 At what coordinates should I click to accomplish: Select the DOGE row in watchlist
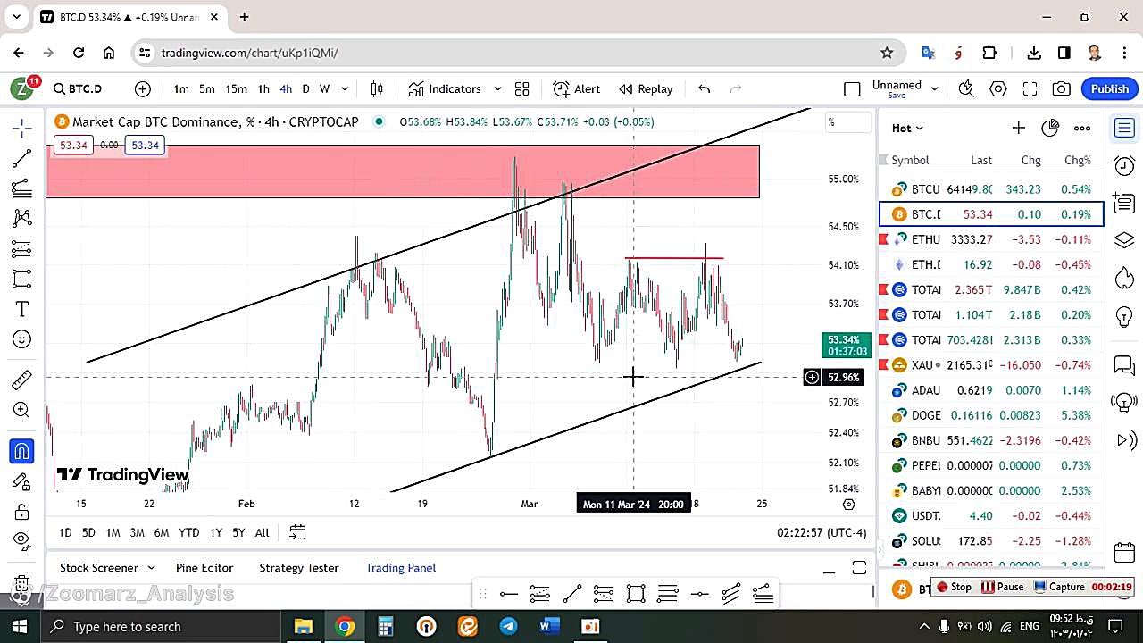pyautogui.click(x=991, y=415)
